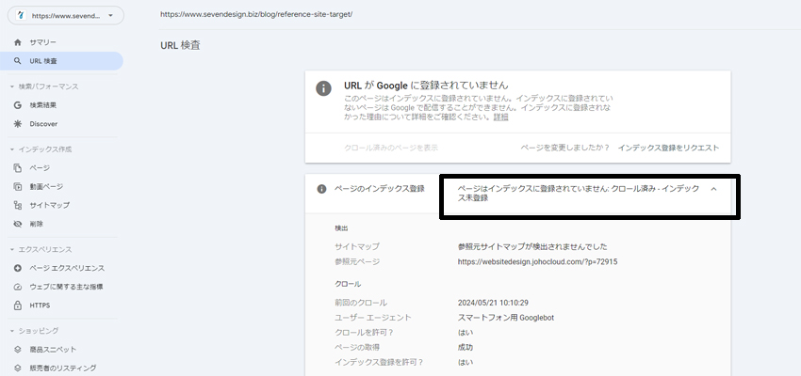Click the ユーザー エージェント label
This screenshot has width=801, height=376.
[x=373, y=318]
